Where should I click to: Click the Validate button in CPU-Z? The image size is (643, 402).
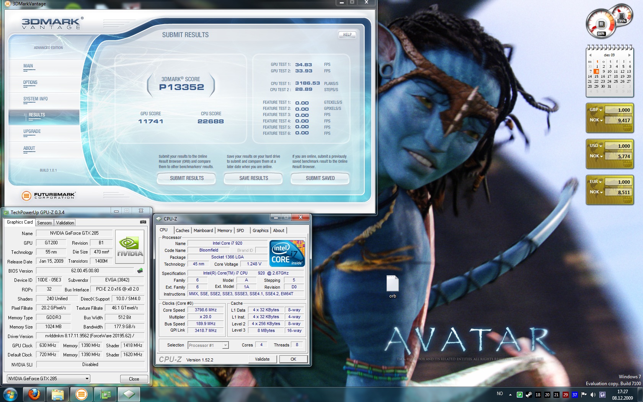pos(263,359)
